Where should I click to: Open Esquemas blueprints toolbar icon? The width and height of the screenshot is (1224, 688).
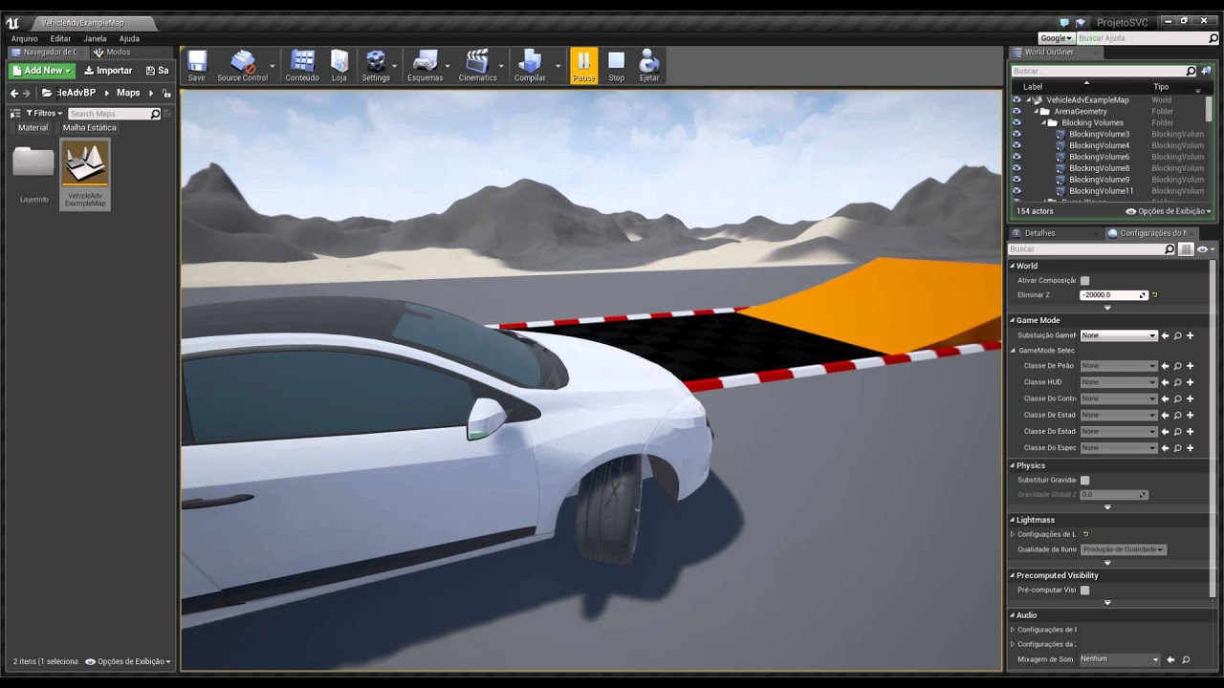click(x=426, y=65)
